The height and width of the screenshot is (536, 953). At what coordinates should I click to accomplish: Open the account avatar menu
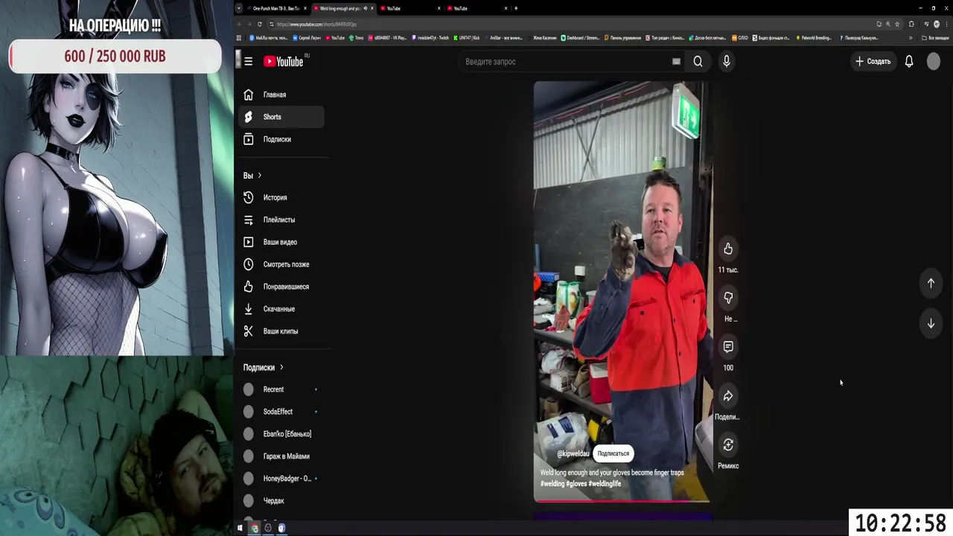click(934, 62)
